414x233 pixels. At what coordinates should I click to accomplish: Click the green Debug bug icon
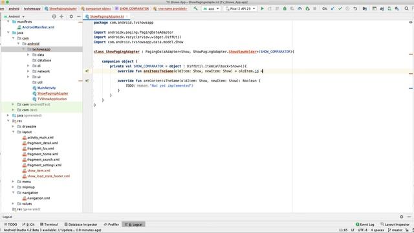coord(285,8)
